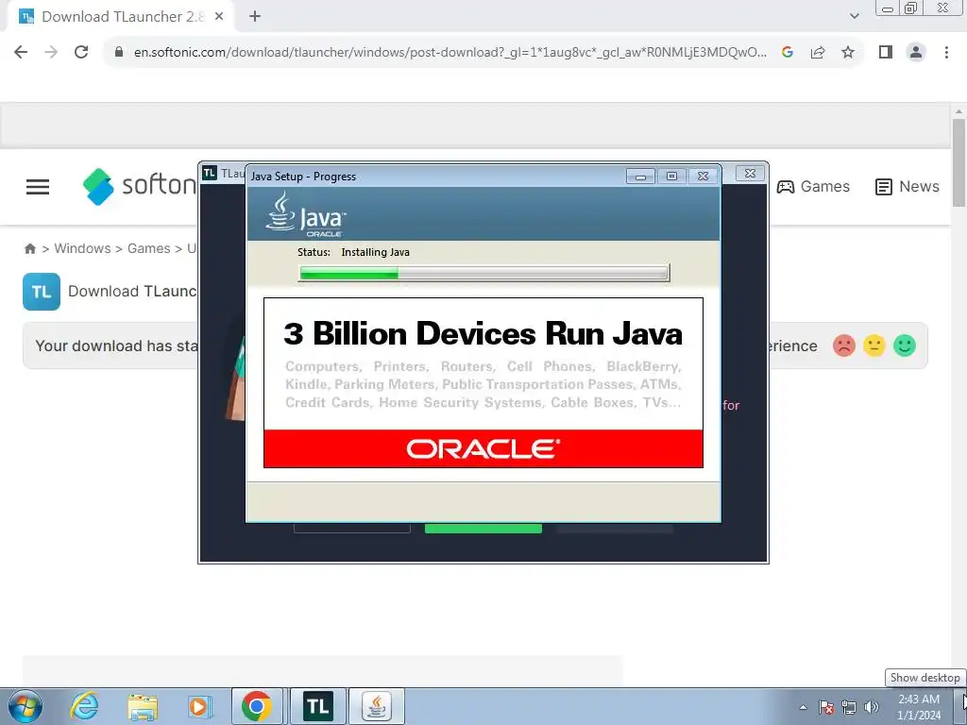The width and height of the screenshot is (967, 725).
Task: Open Action Center flag icon
Action: 826,707
